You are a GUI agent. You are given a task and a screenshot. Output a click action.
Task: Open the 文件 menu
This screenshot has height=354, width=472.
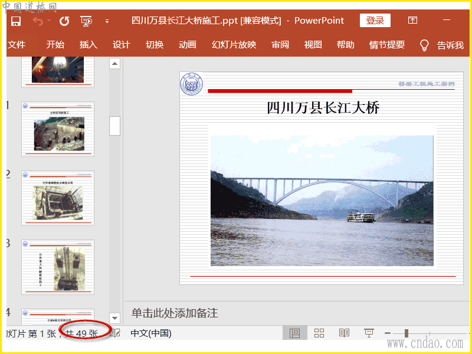click(17, 45)
